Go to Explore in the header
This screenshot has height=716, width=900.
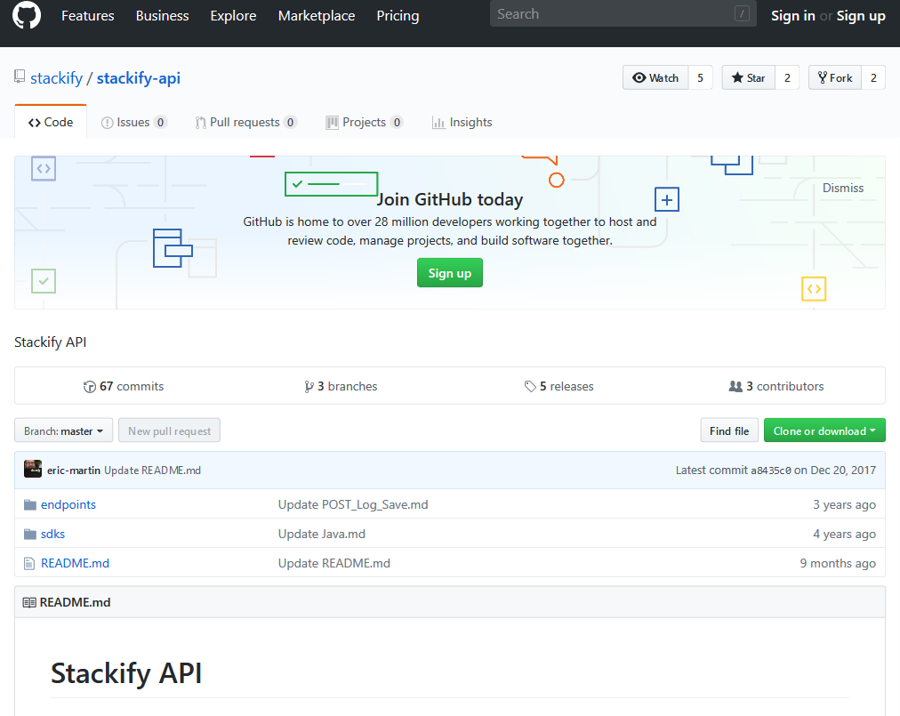(x=233, y=15)
